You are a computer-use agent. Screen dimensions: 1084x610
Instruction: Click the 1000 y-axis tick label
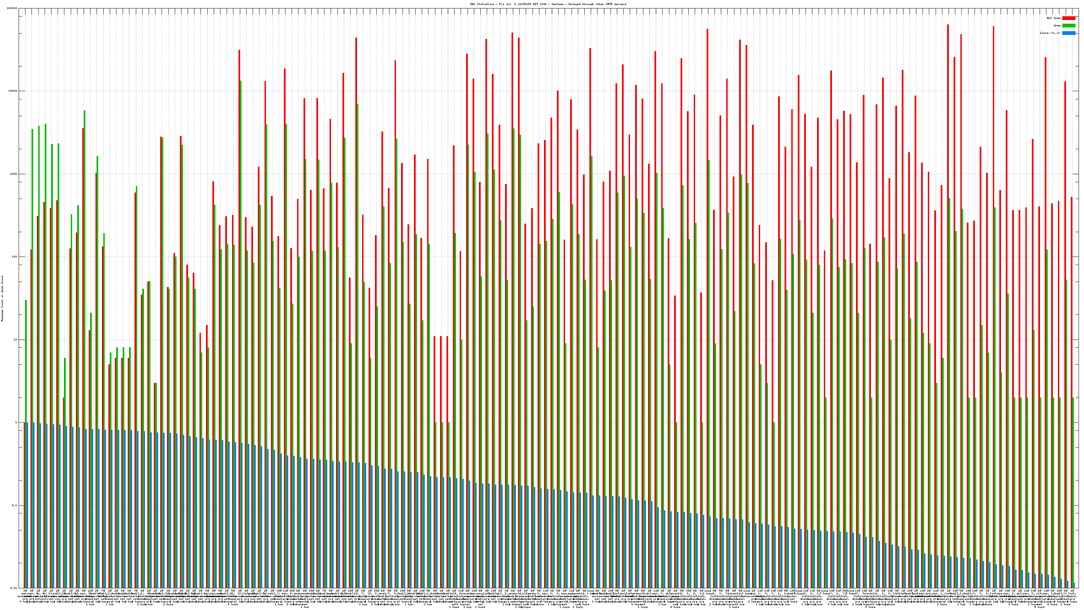click(x=14, y=174)
